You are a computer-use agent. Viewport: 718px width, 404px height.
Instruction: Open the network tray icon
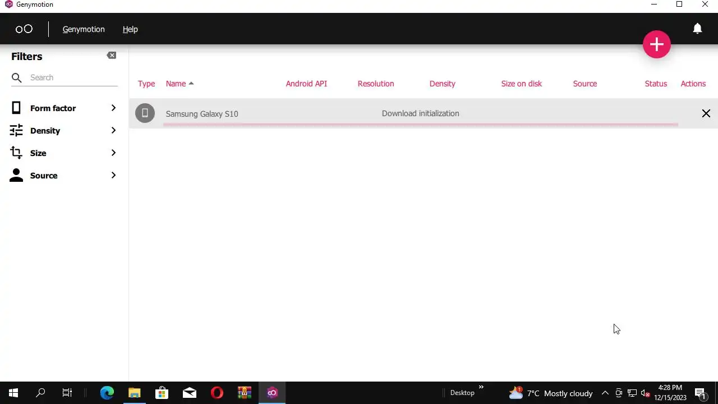632,393
